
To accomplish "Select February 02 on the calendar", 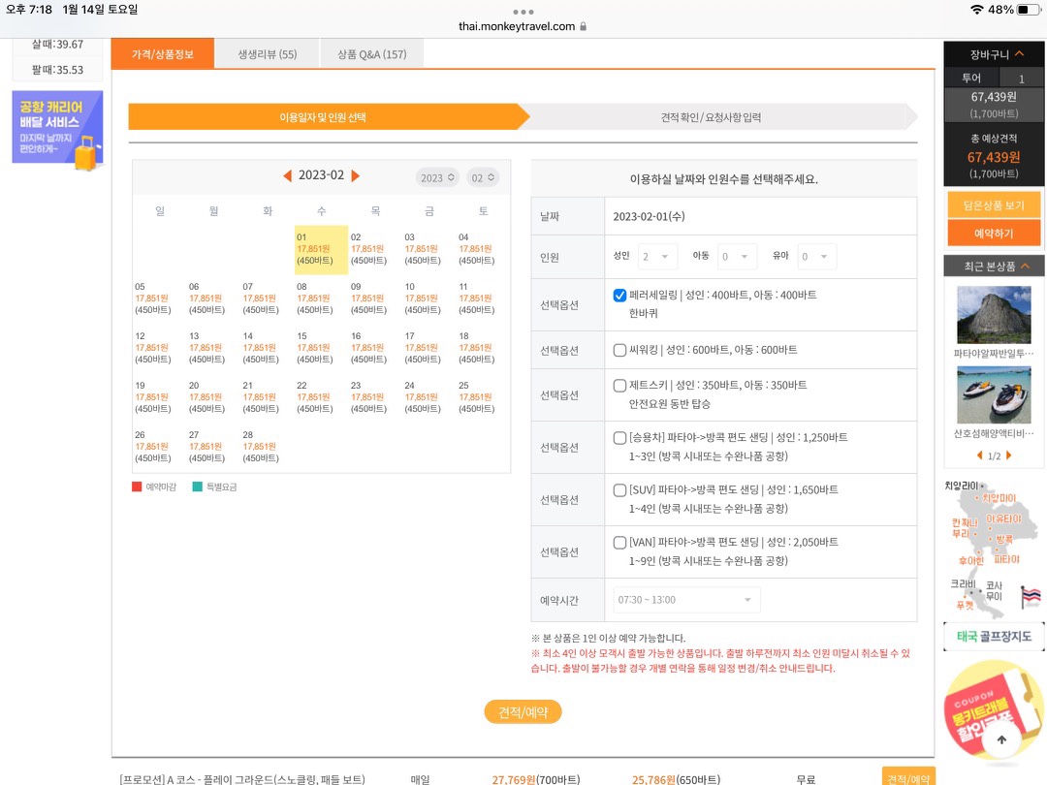I will pos(374,250).
